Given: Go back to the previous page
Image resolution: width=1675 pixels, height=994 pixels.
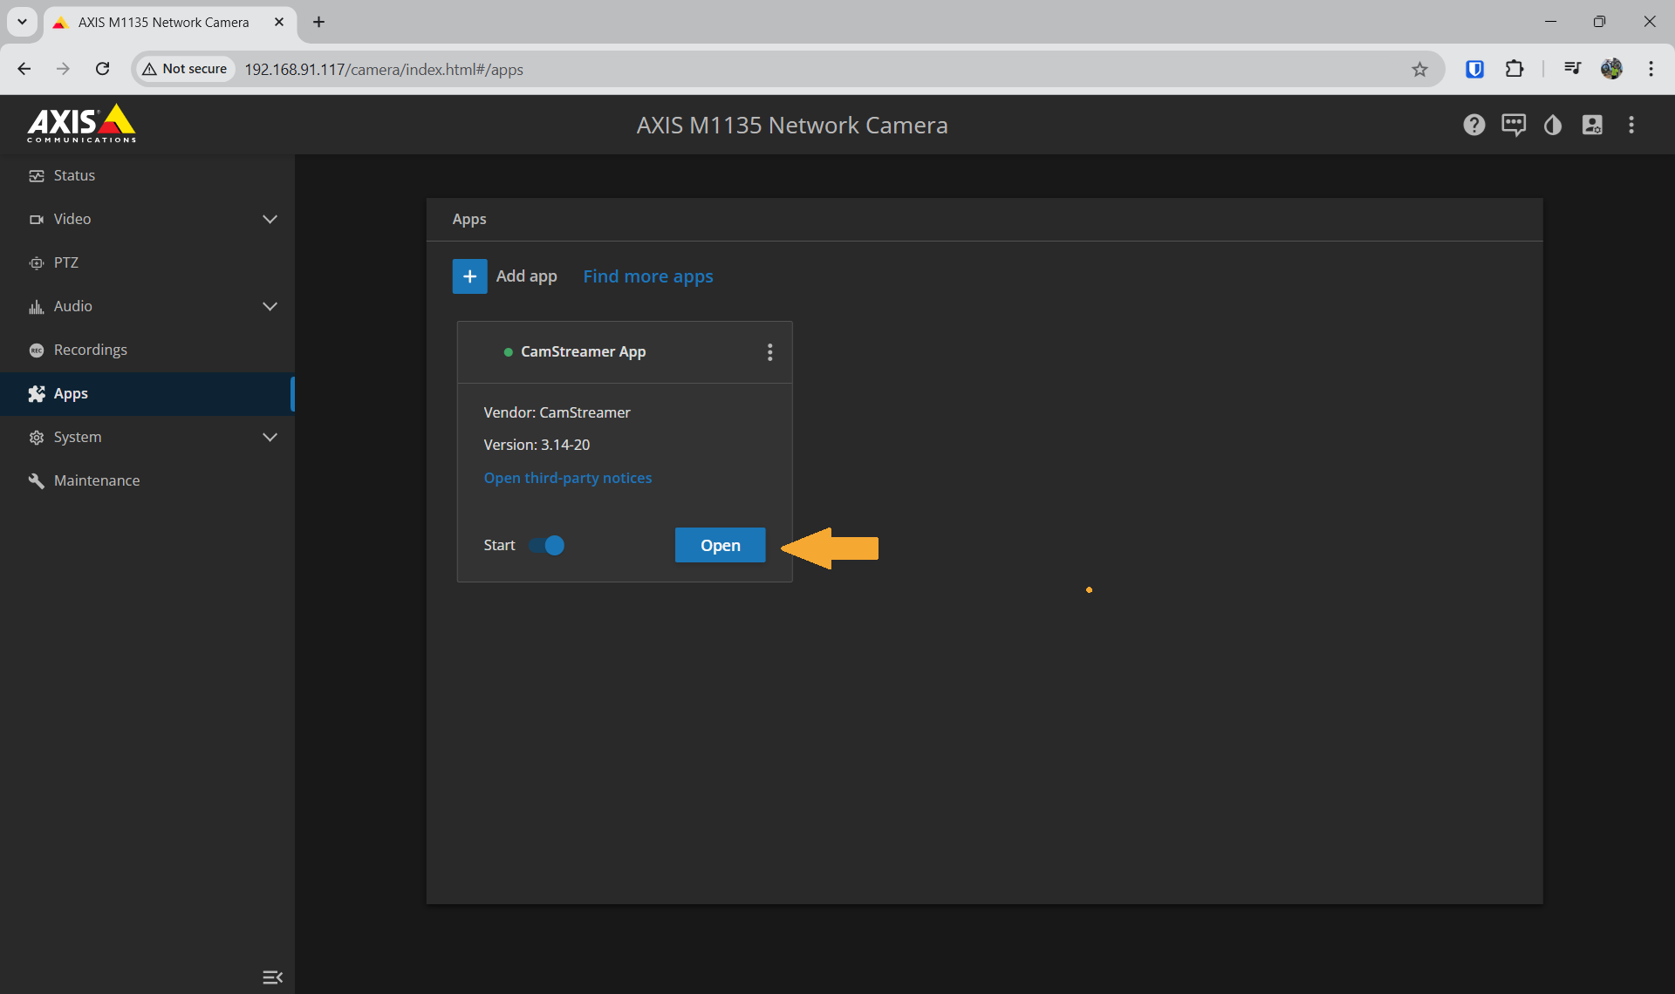Looking at the screenshot, I should click(x=24, y=69).
